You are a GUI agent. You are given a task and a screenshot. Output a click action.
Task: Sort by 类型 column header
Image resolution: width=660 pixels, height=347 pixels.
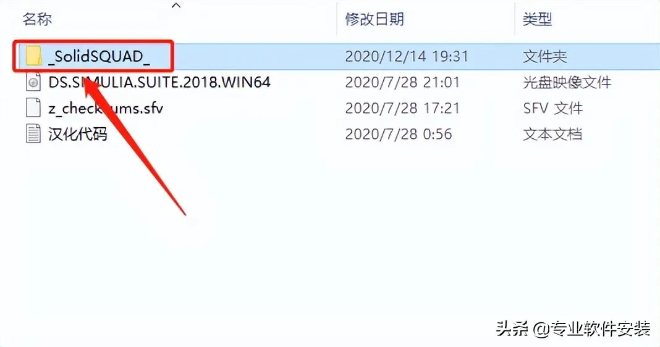(x=538, y=19)
